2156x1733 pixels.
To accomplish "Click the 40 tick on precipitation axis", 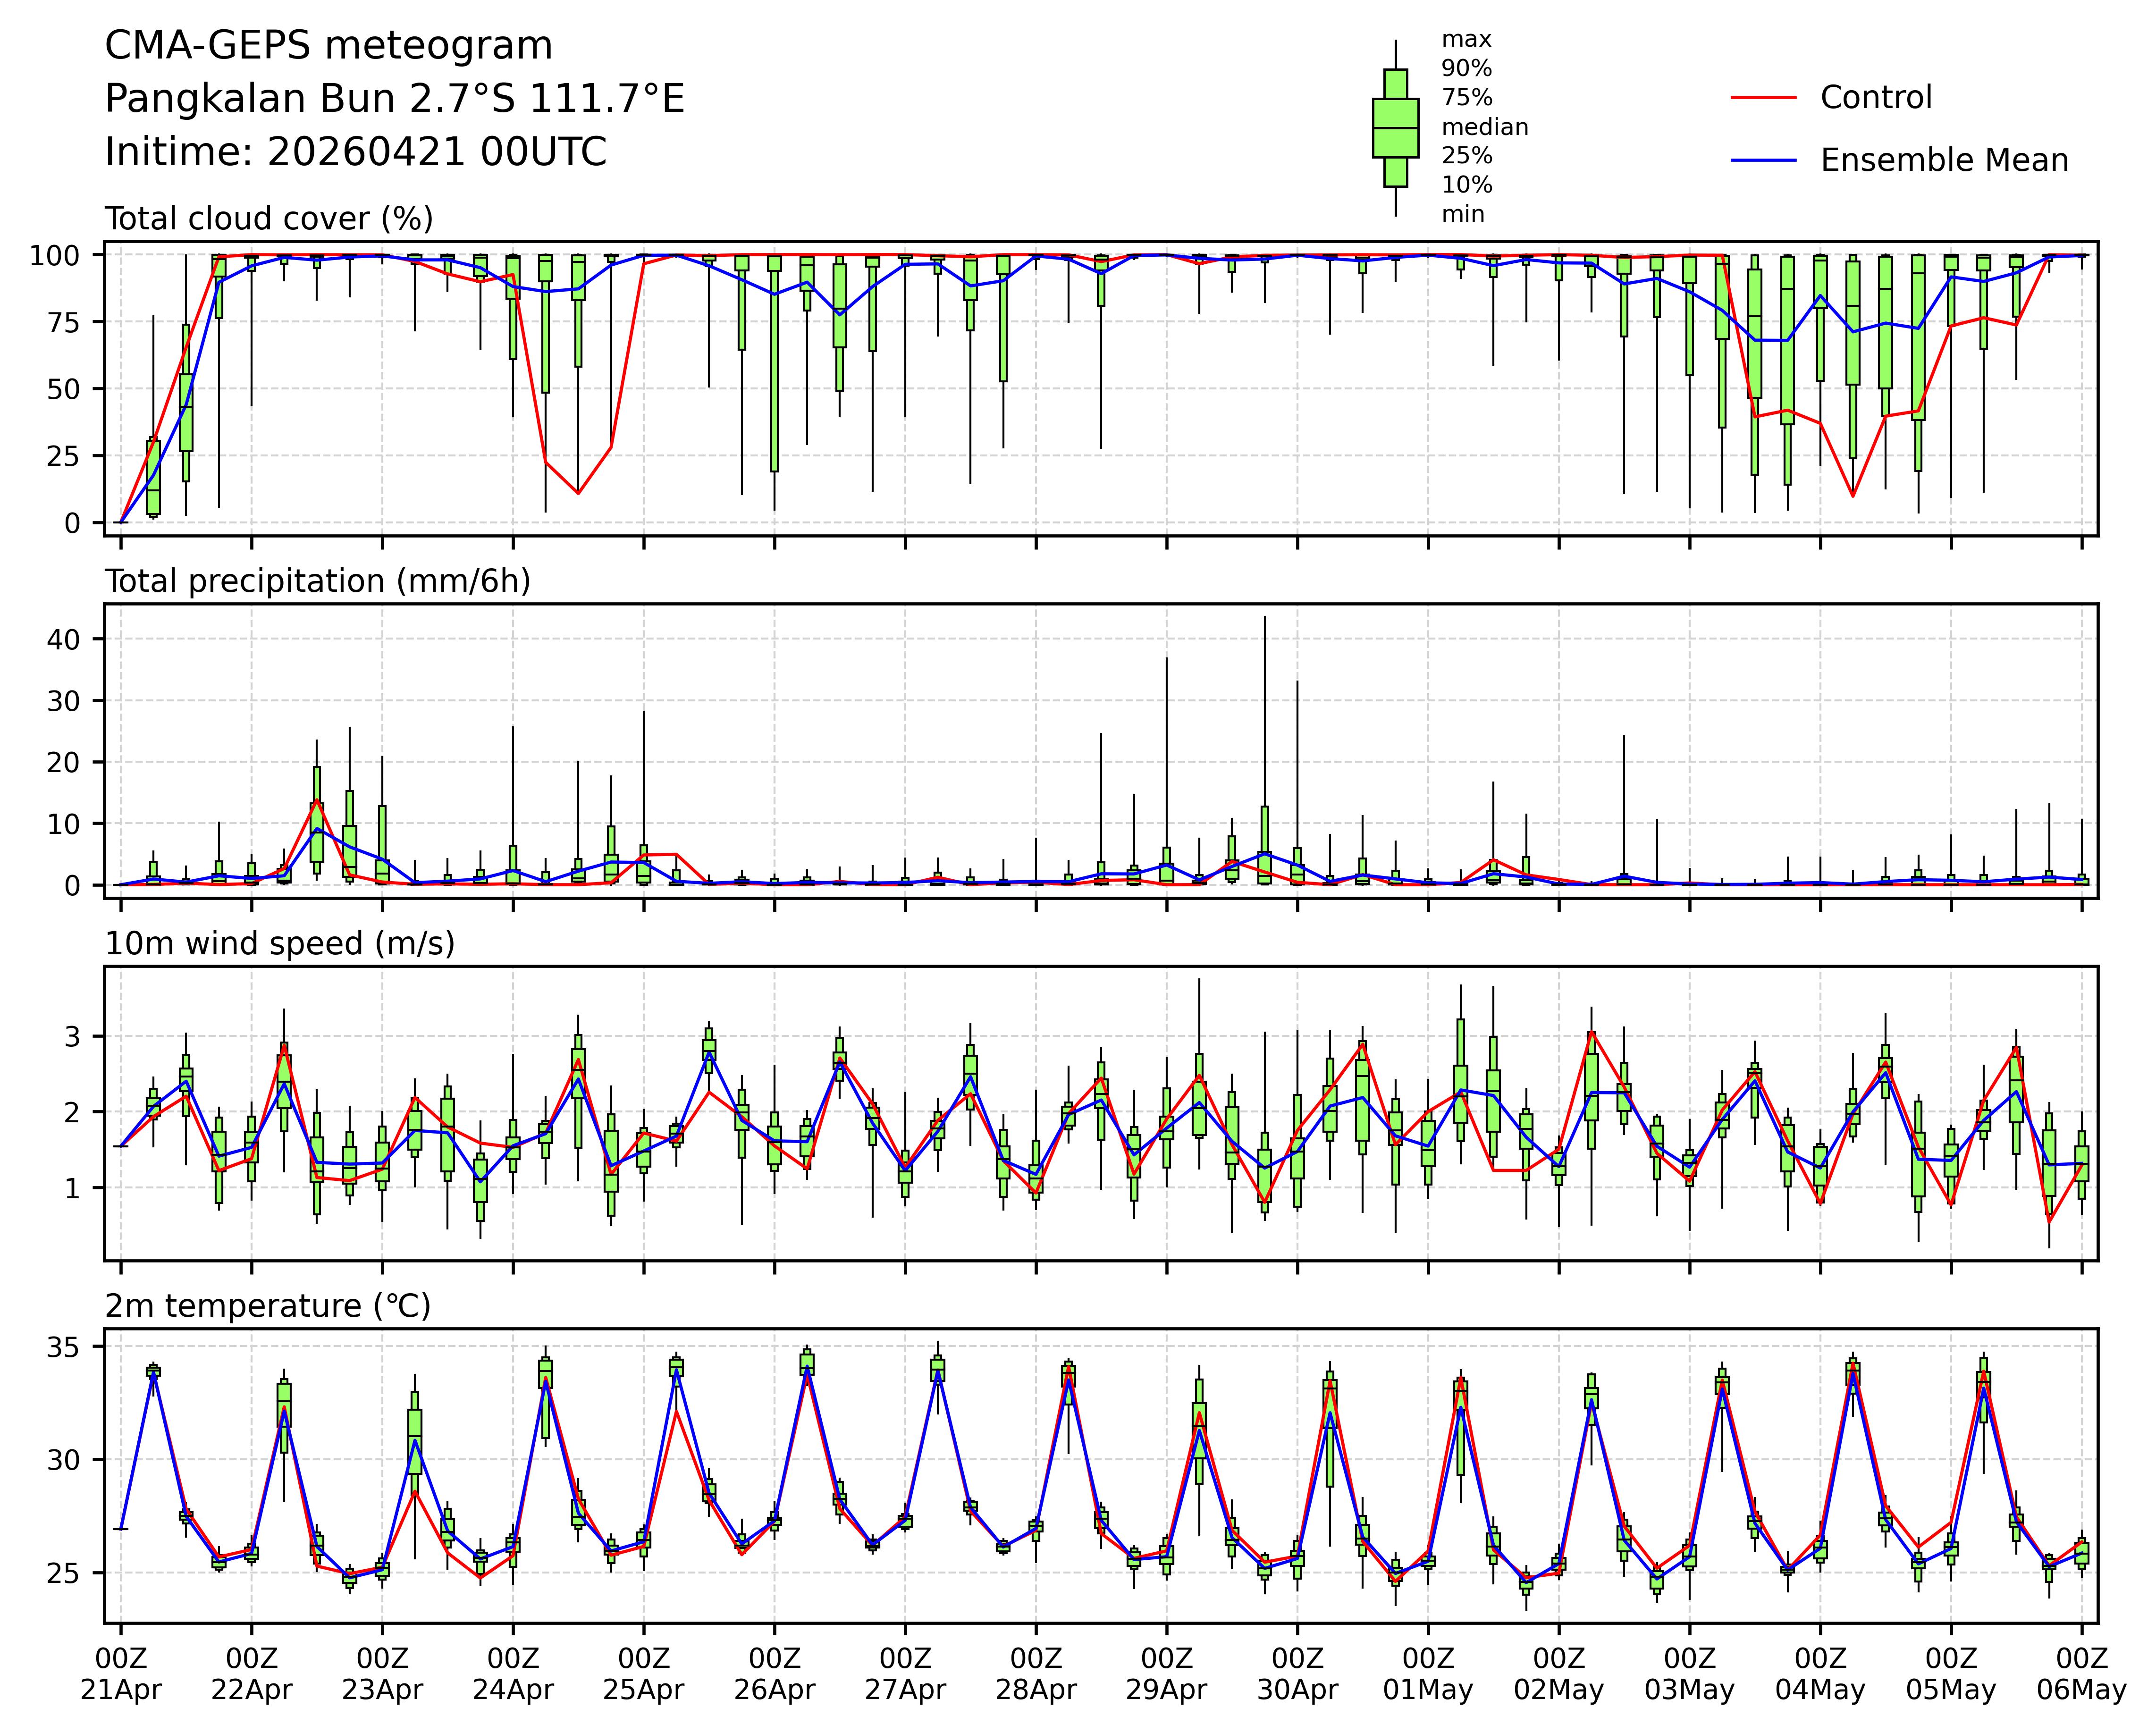I will [62, 639].
